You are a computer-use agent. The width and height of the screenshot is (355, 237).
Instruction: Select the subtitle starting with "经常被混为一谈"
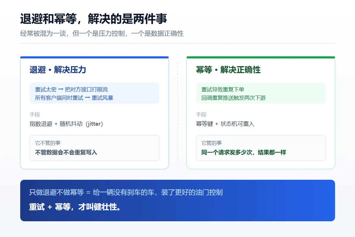[x=102, y=34]
